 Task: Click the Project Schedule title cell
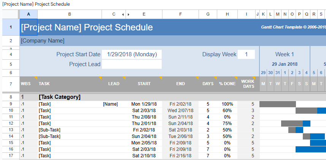click(87, 27)
